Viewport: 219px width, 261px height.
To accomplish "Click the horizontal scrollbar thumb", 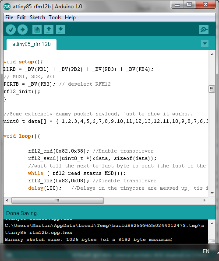I will [x=57, y=200].
